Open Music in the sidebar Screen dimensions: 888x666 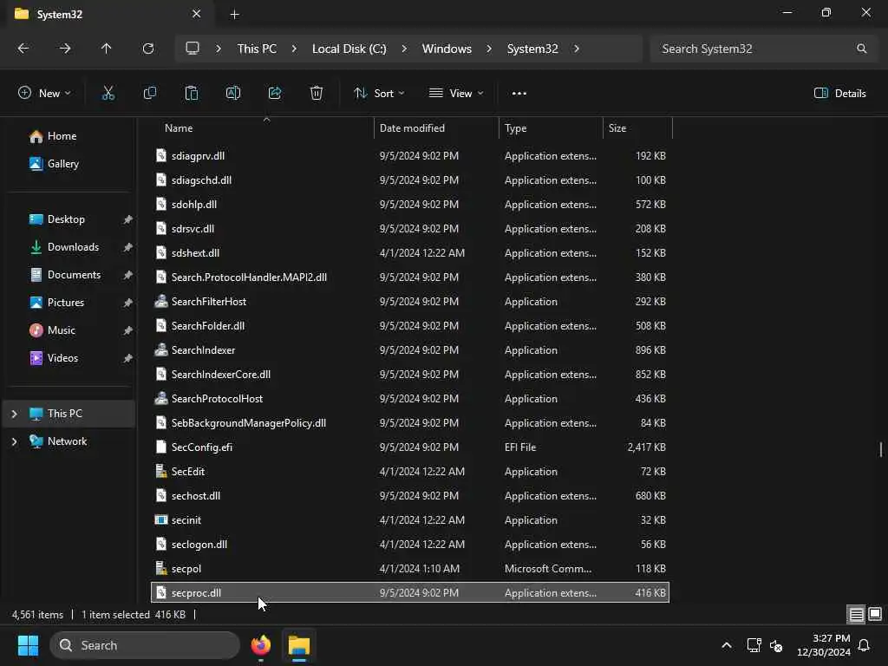pyautogui.click(x=61, y=330)
